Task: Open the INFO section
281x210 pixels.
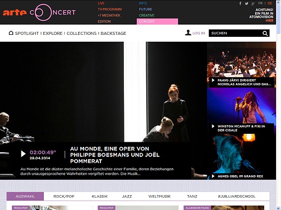Action: point(143,3)
